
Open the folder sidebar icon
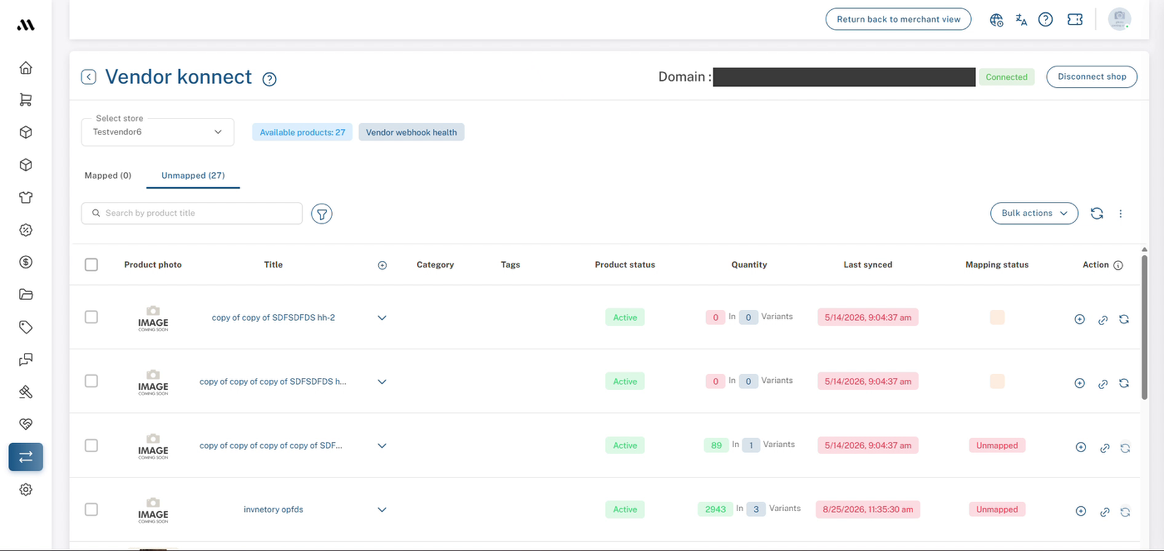pyautogui.click(x=26, y=295)
